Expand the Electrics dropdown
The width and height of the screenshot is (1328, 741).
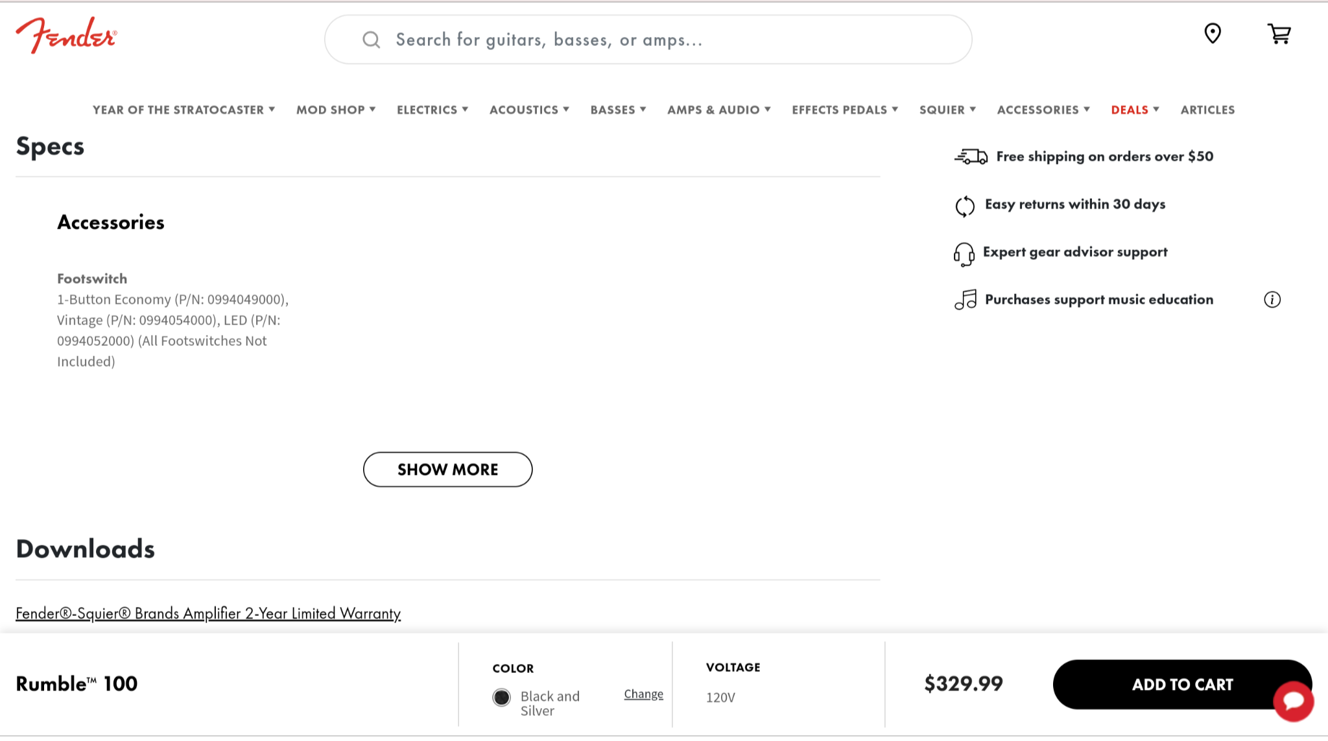433,110
